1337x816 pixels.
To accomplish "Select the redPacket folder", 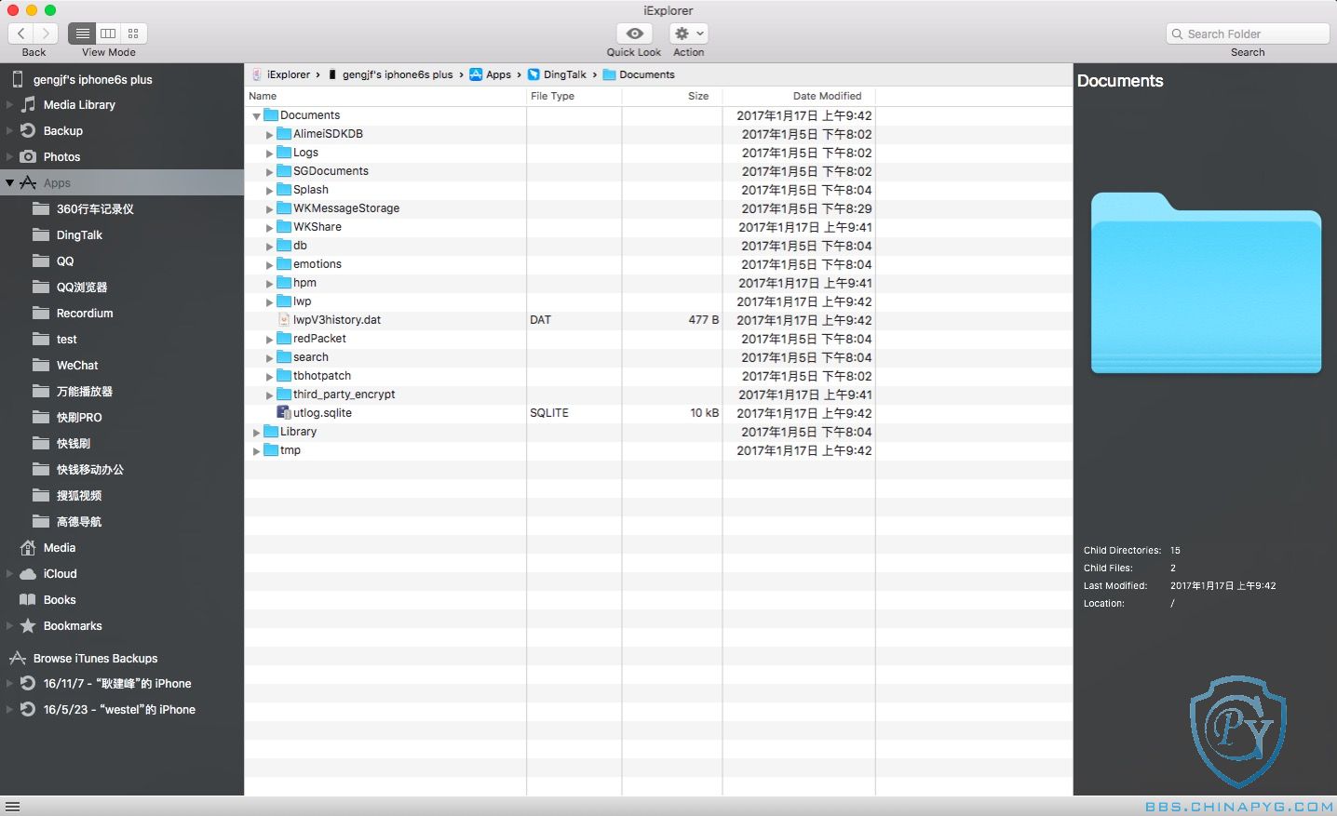I will (319, 339).
